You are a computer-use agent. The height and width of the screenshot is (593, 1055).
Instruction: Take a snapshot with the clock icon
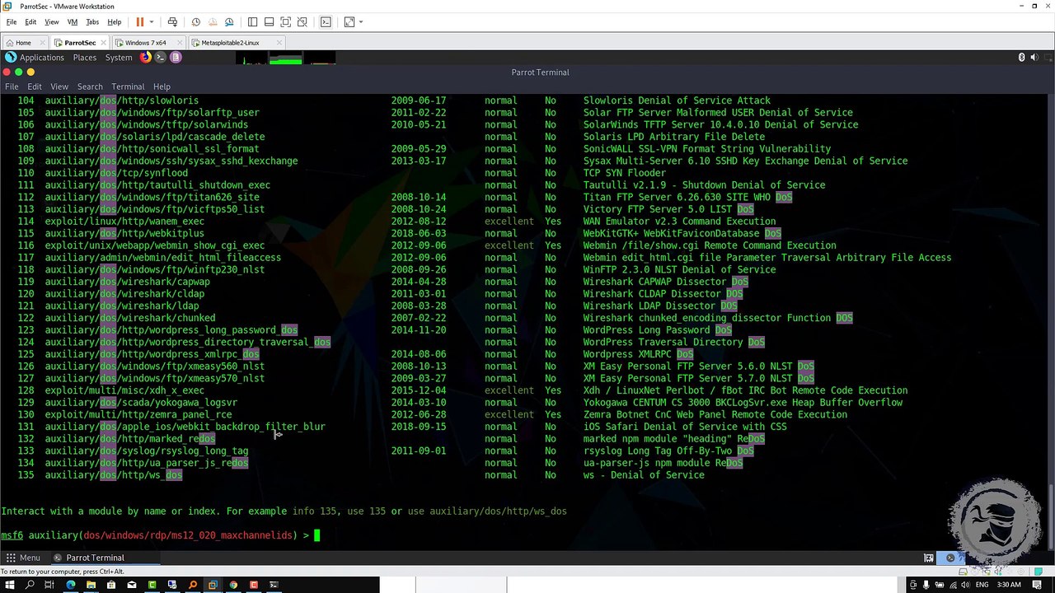tap(195, 22)
